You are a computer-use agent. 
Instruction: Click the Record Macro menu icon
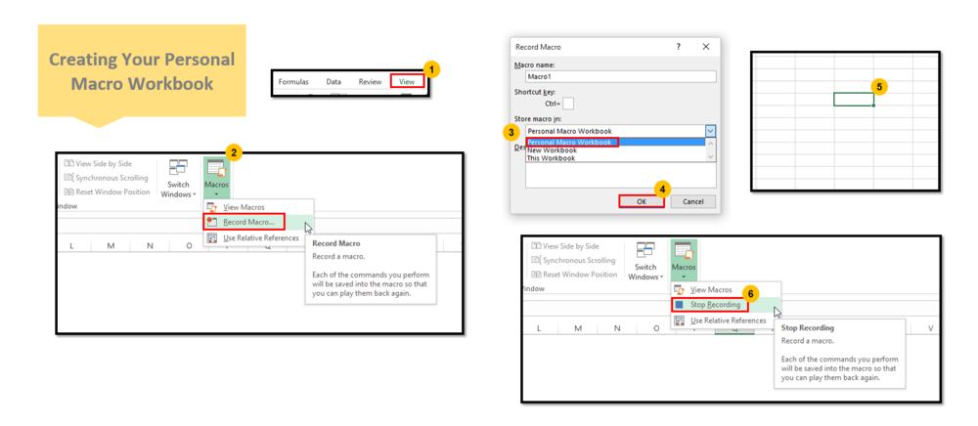click(x=213, y=222)
